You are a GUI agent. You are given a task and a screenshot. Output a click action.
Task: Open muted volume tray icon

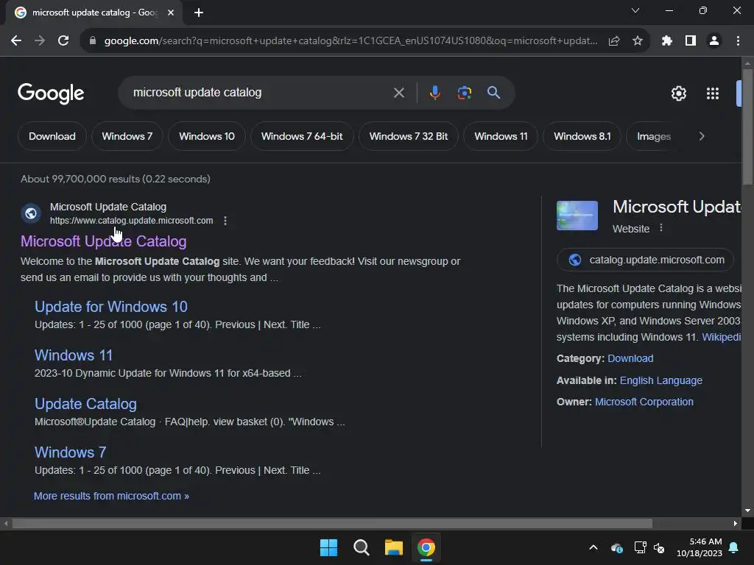[659, 547]
